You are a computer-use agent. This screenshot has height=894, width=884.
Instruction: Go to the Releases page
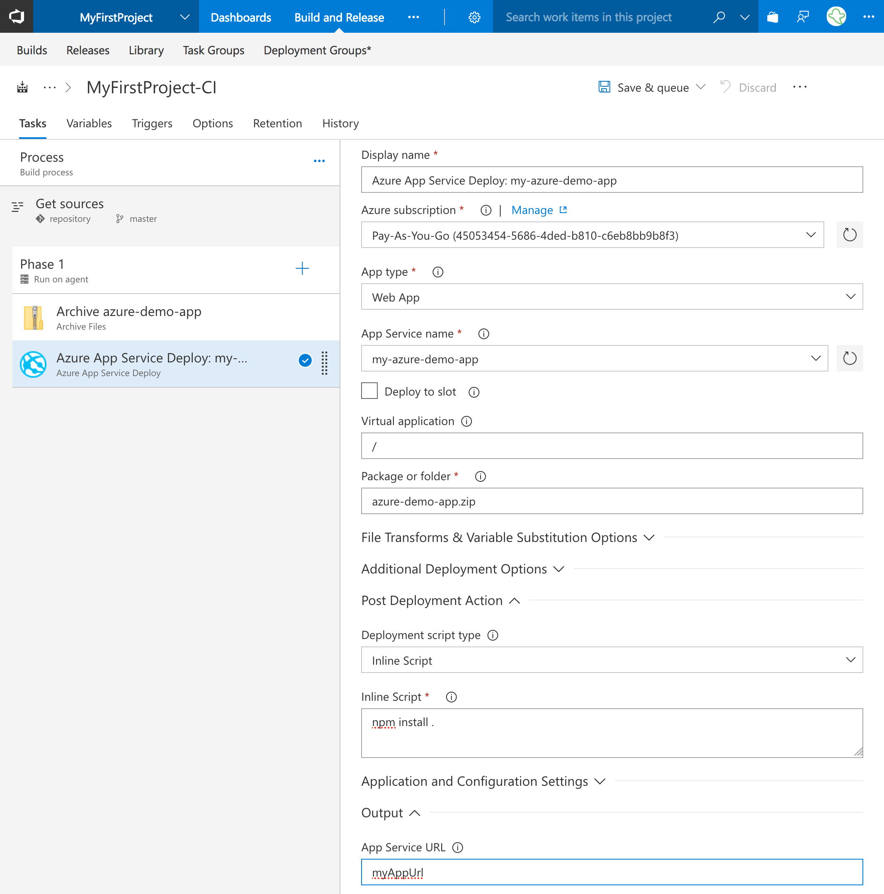tap(87, 50)
